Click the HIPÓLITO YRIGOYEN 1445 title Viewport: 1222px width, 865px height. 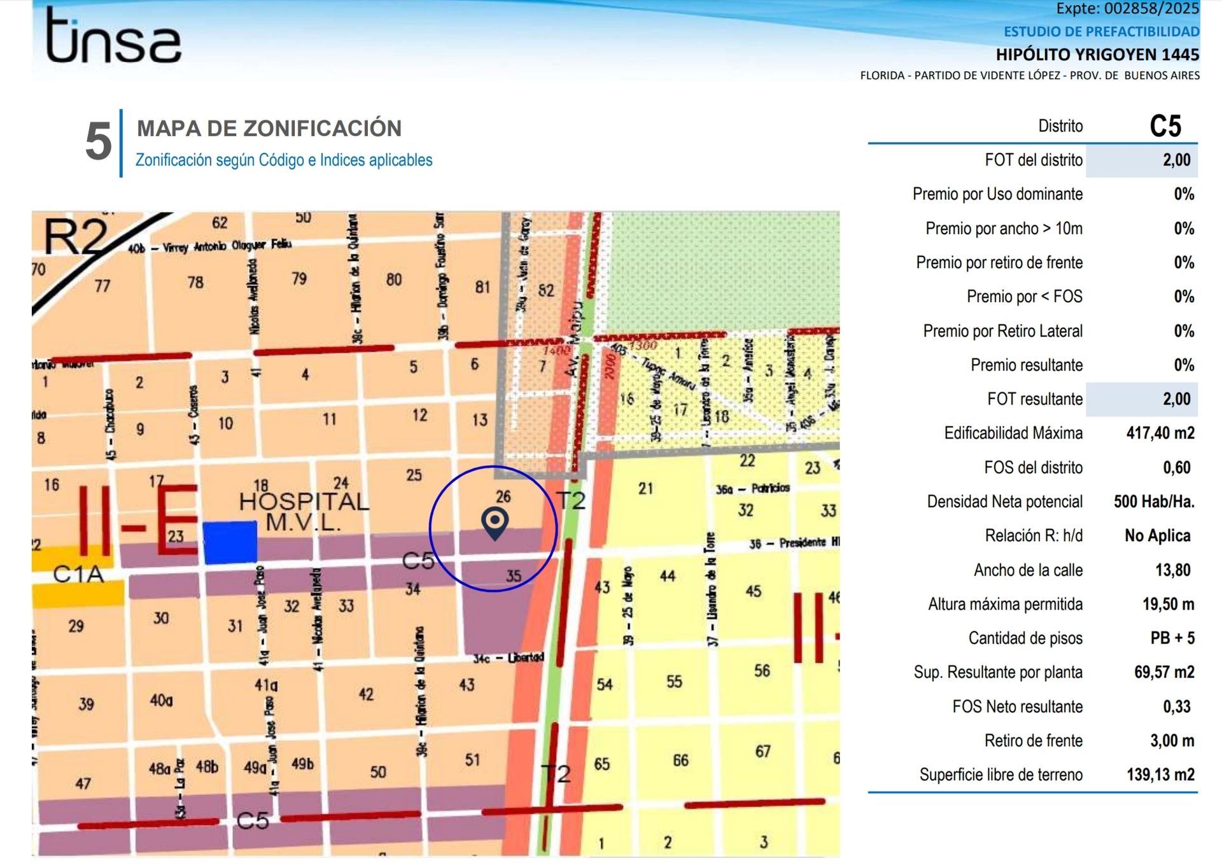[1097, 55]
